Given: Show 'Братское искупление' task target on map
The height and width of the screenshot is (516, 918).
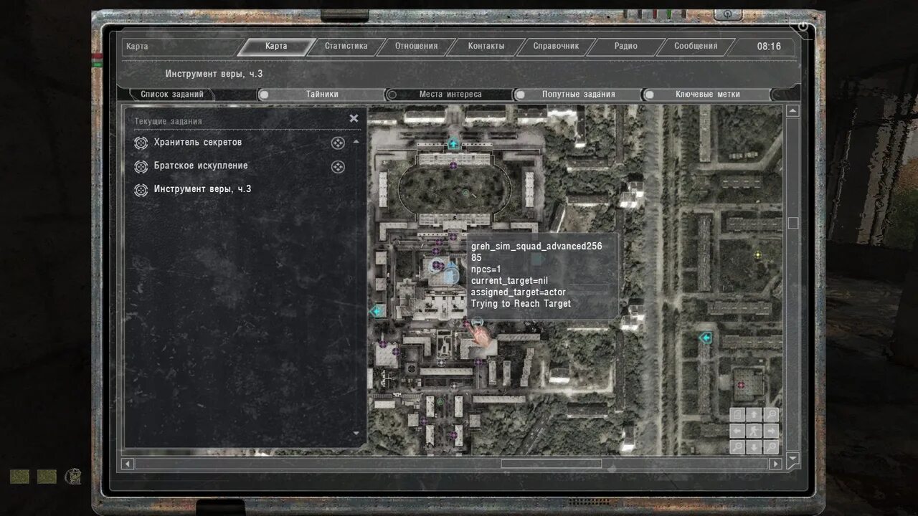Looking at the screenshot, I should point(338,167).
